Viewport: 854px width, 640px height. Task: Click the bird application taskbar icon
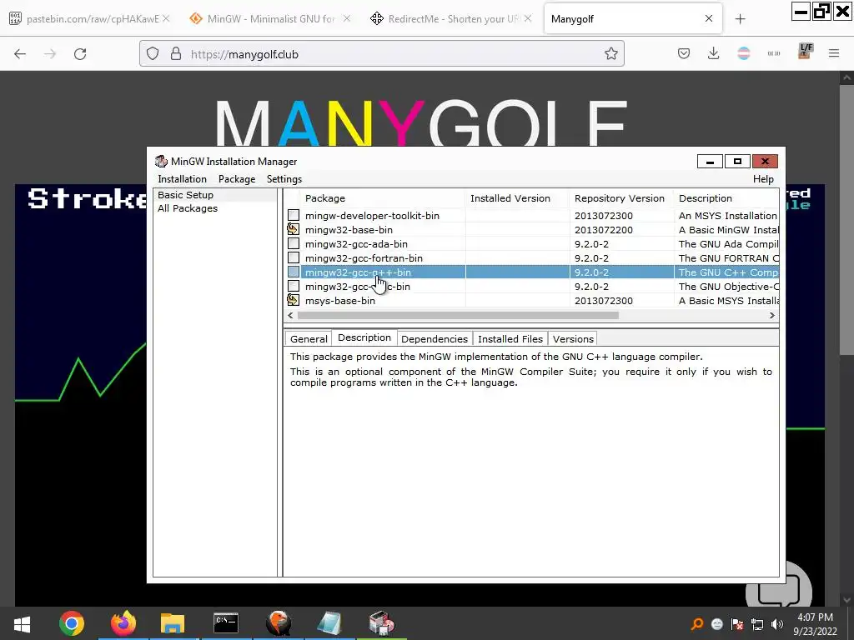pyautogui.click(x=279, y=623)
